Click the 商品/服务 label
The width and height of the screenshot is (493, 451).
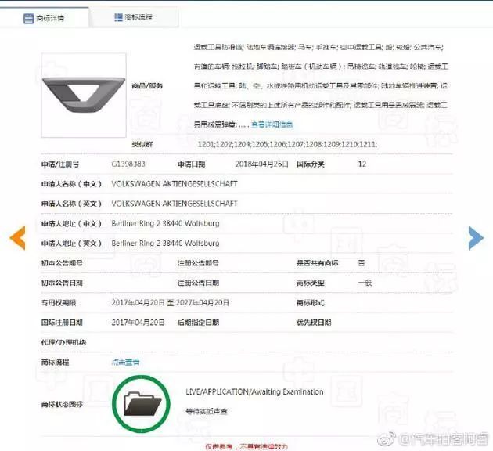coord(147,85)
